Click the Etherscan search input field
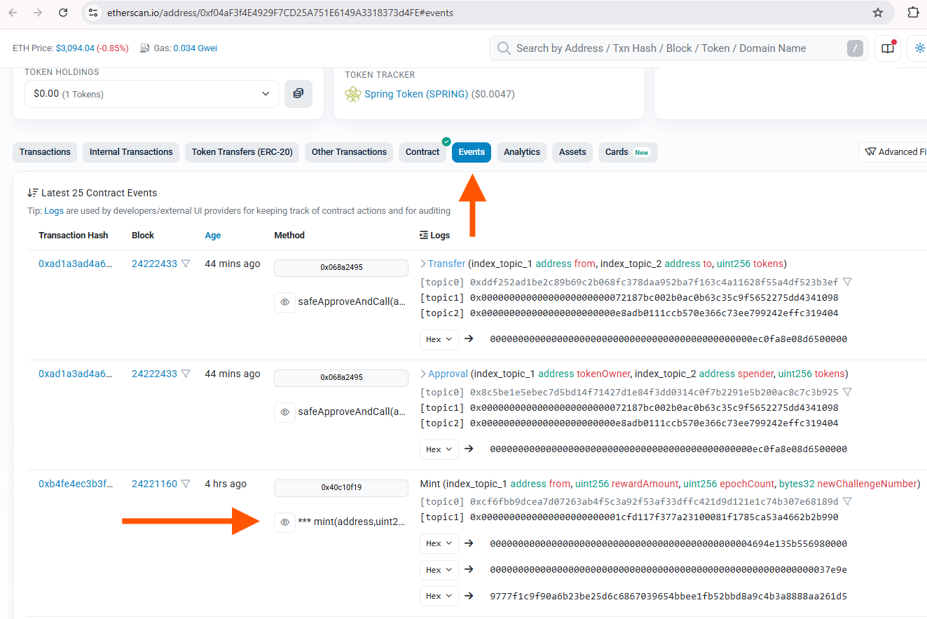 [x=673, y=48]
